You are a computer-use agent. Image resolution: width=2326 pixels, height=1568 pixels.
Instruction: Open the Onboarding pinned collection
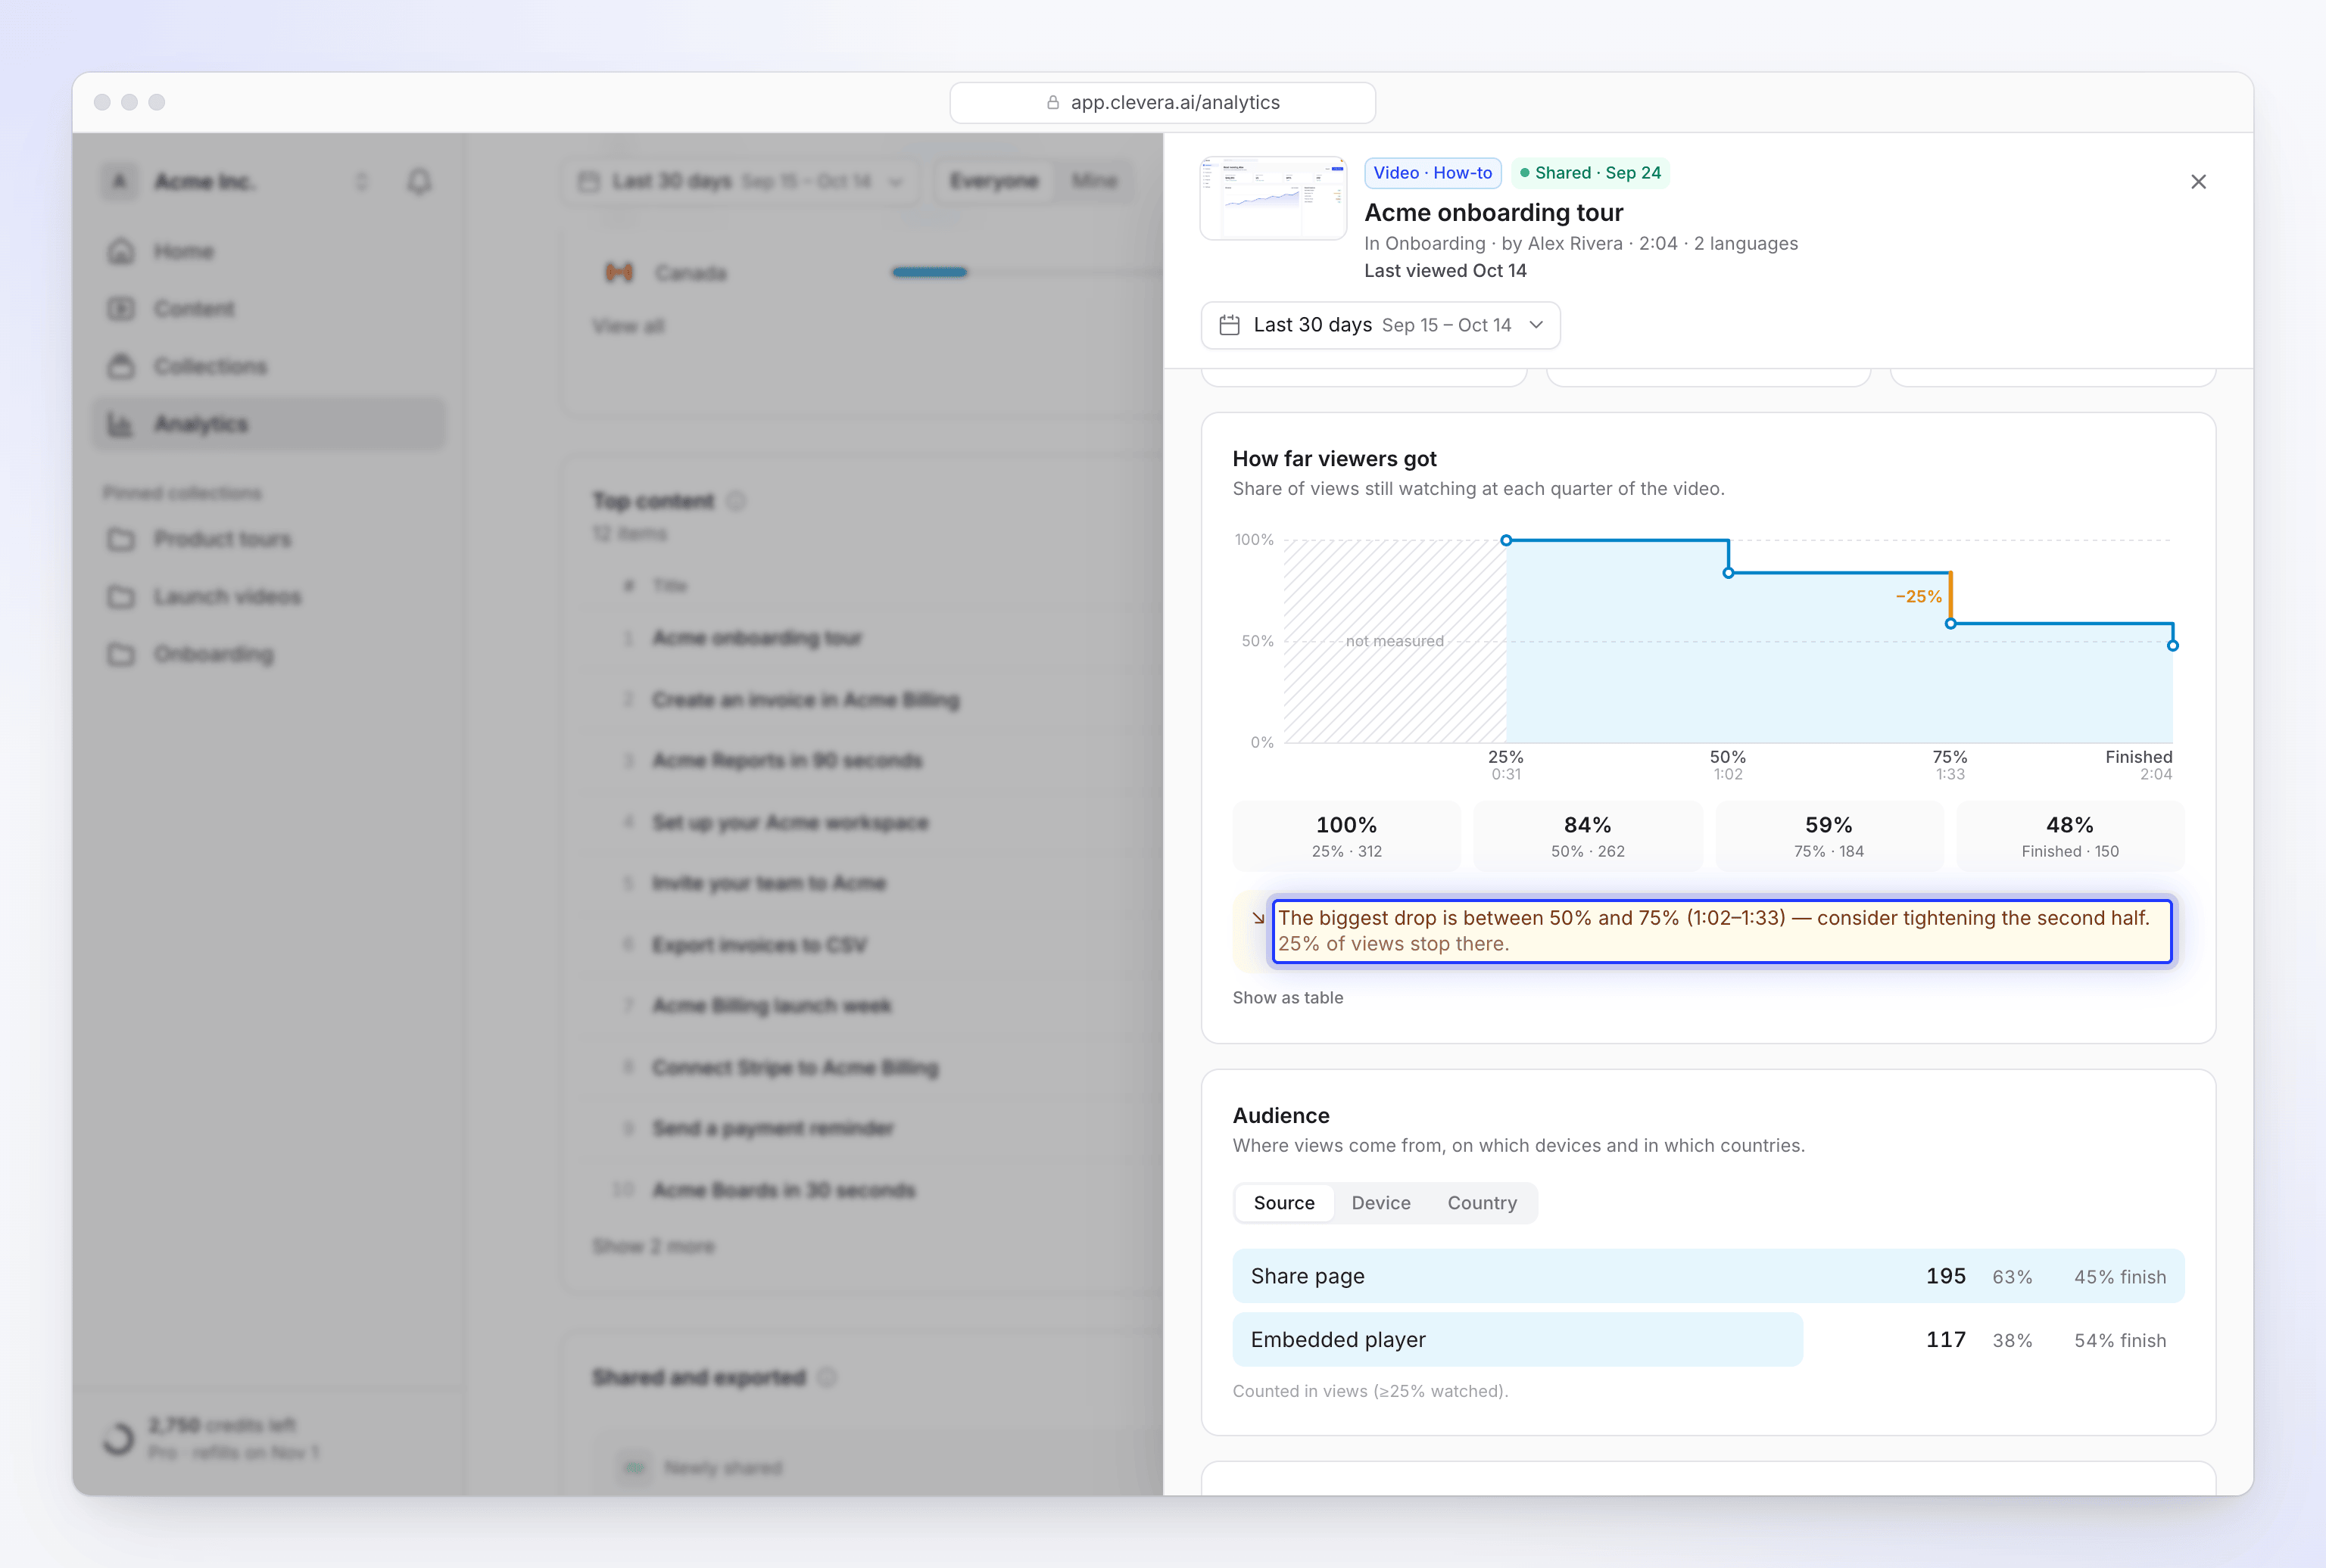pos(269,654)
